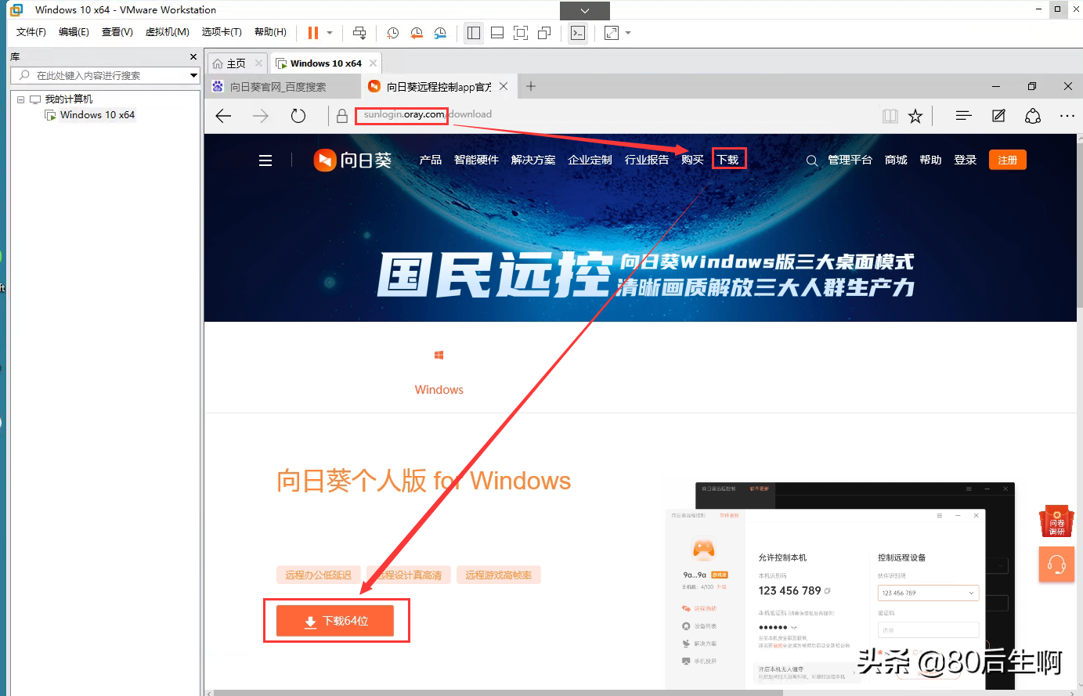The width and height of the screenshot is (1083, 696).
Task: Click the 下载64位 download button
Action: [x=335, y=621]
